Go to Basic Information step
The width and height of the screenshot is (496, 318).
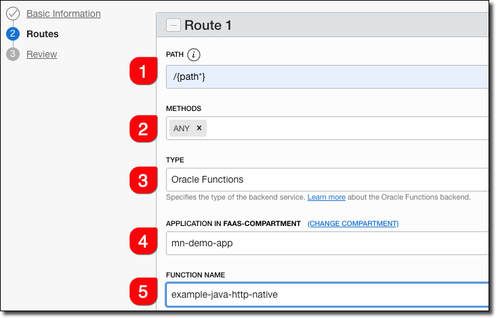click(63, 14)
